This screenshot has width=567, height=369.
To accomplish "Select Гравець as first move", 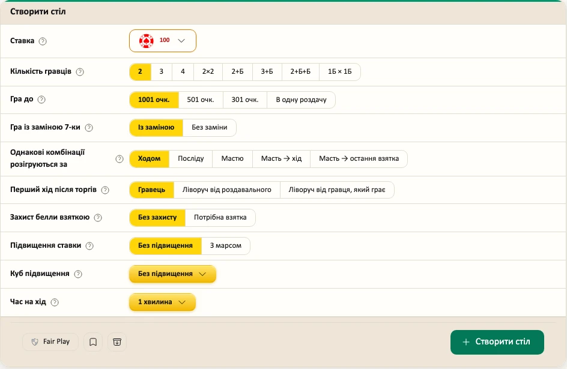I will 151,190.
